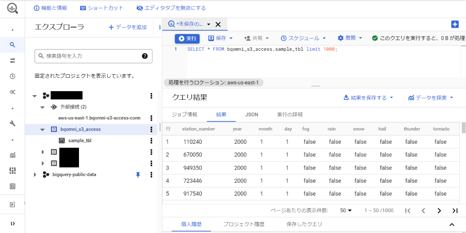
Task: Click the help icon in the search box
Action: pos(145,56)
